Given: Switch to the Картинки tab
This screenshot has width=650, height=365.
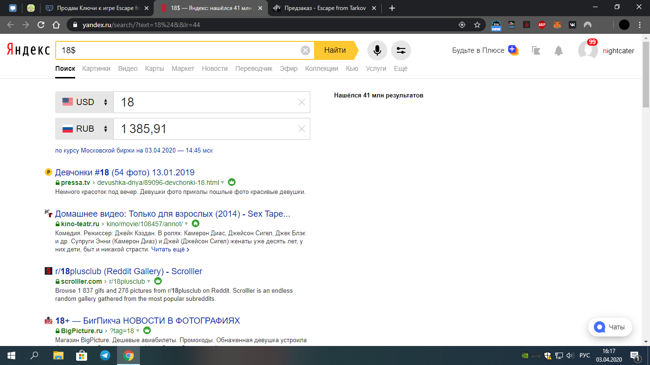Looking at the screenshot, I should click(96, 68).
